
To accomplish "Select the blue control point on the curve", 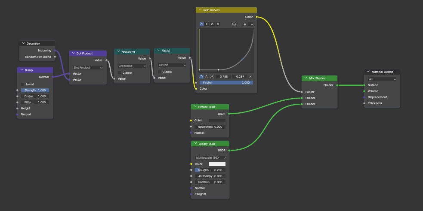I will (x=242, y=60).
